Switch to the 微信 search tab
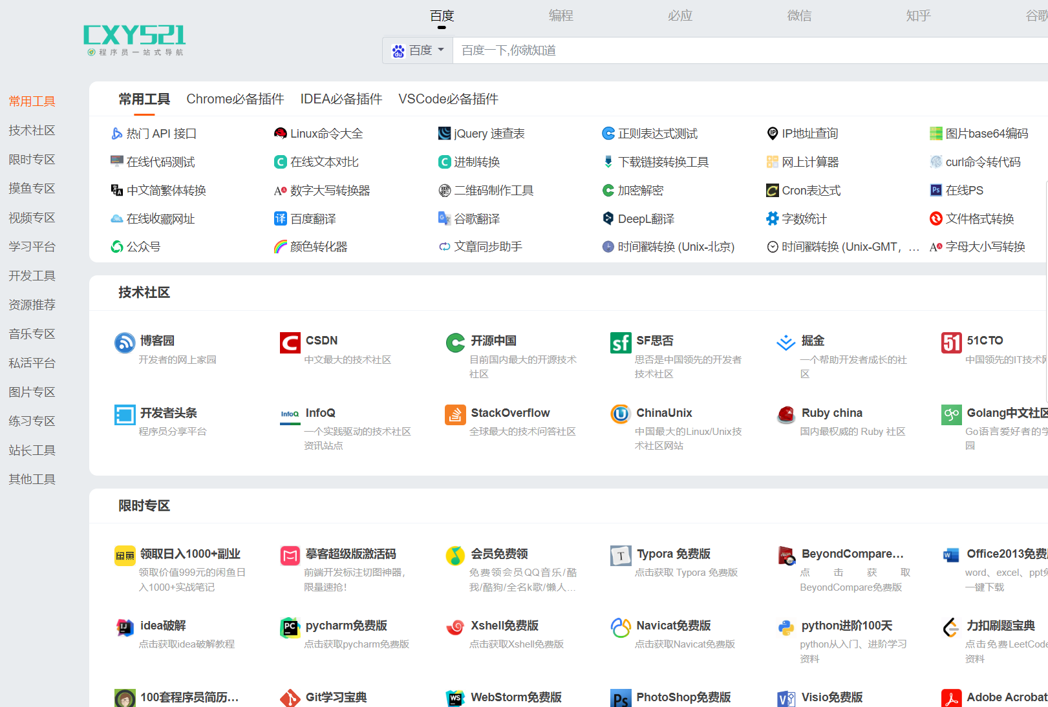 pos(799,16)
